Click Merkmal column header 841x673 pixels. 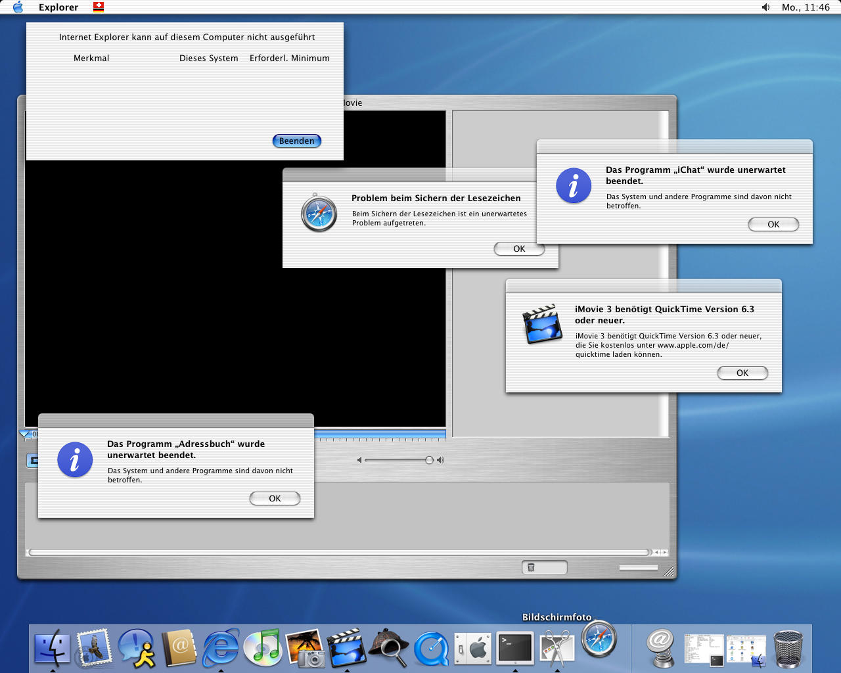[91, 58]
